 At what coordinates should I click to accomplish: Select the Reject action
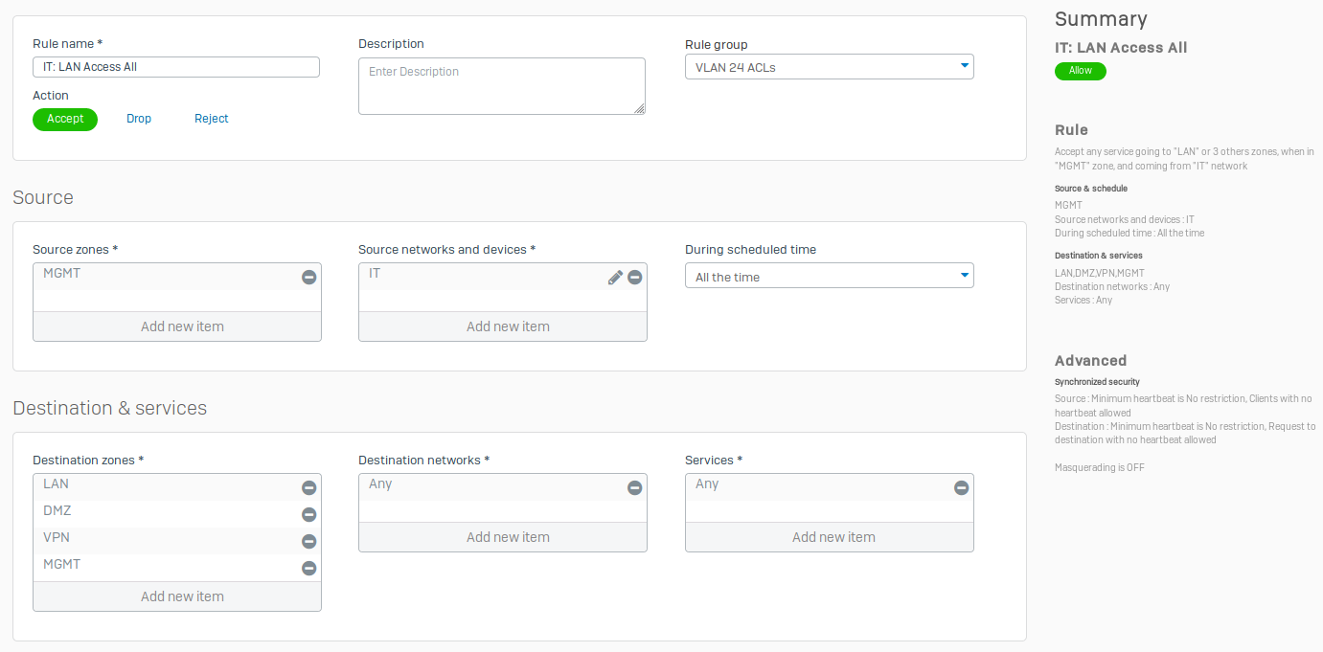tap(212, 119)
